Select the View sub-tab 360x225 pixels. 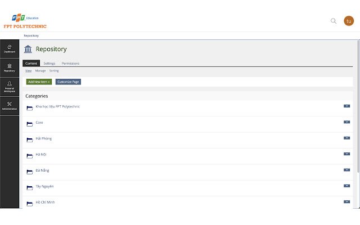(x=28, y=71)
